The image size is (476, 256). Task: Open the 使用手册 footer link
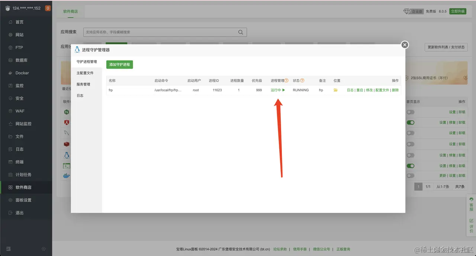coord(300,249)
